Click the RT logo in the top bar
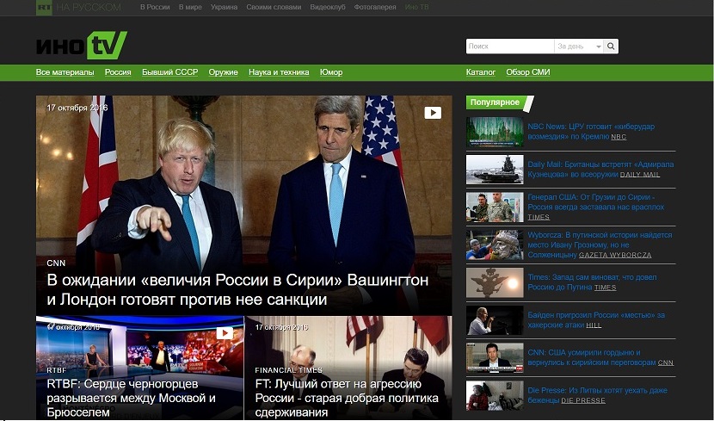The width and height of the screenshot is (714, 421). pyautogui.click(x=44, y=7)
